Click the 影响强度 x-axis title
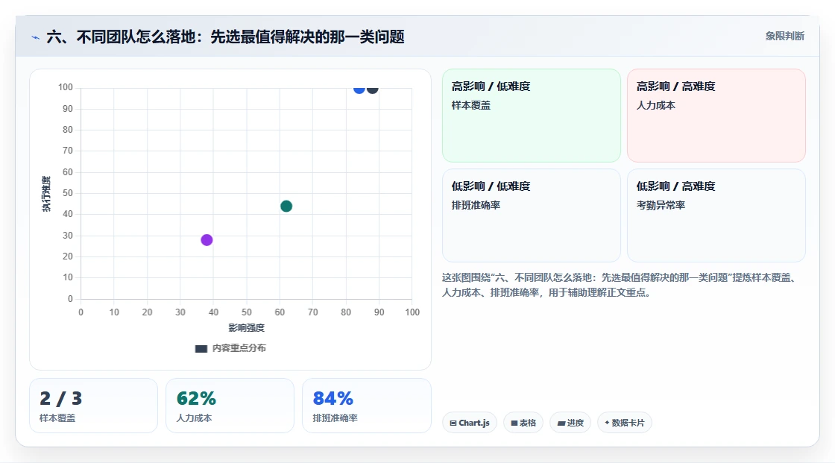The image size is (835, 463). 247,327
